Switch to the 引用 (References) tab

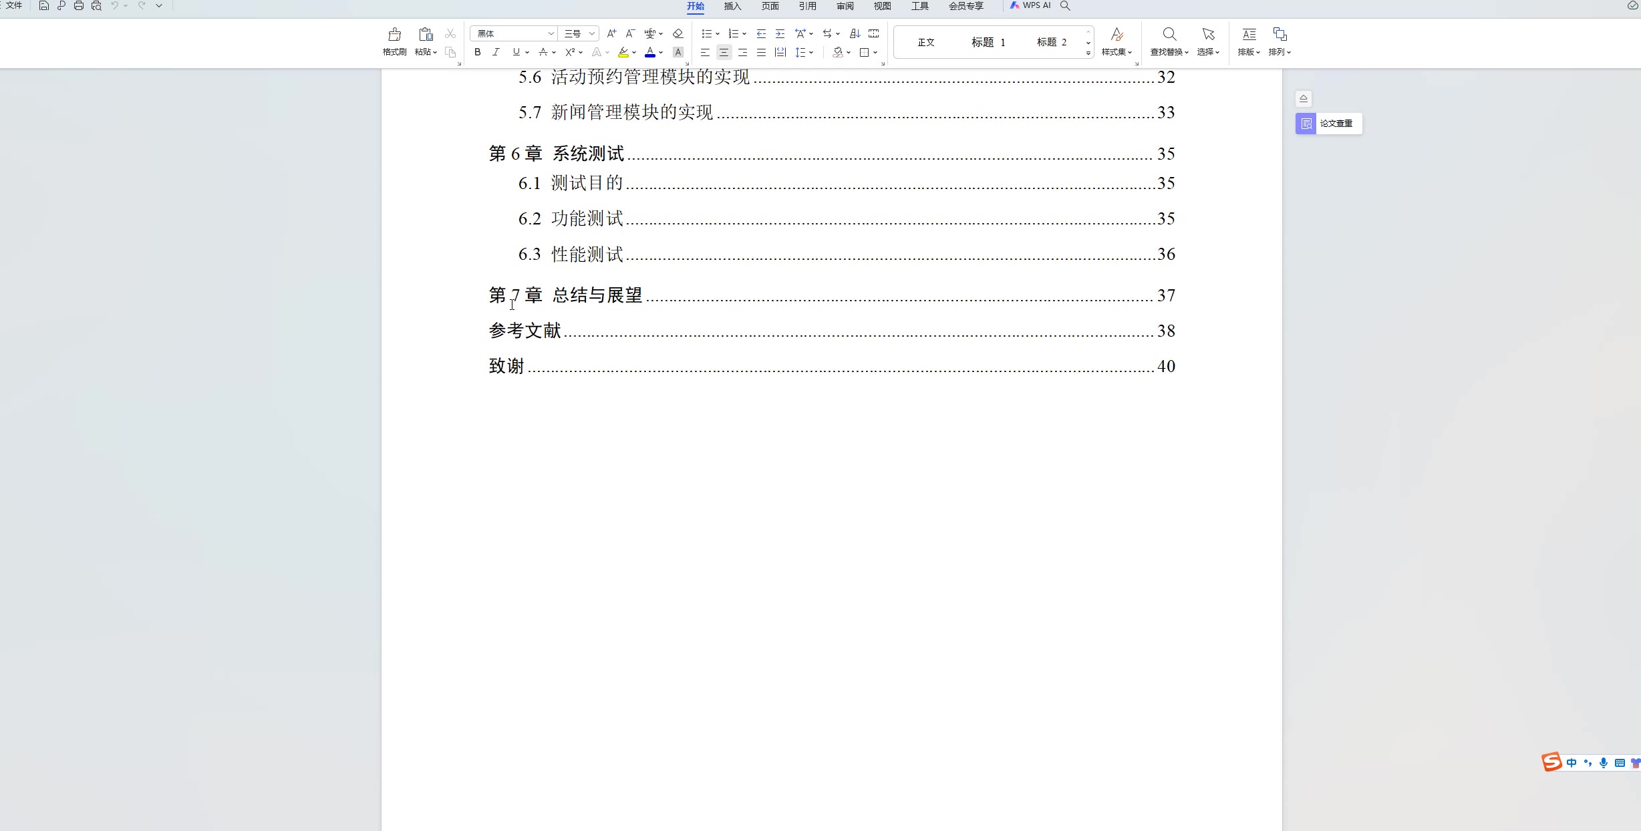(807, 6)
